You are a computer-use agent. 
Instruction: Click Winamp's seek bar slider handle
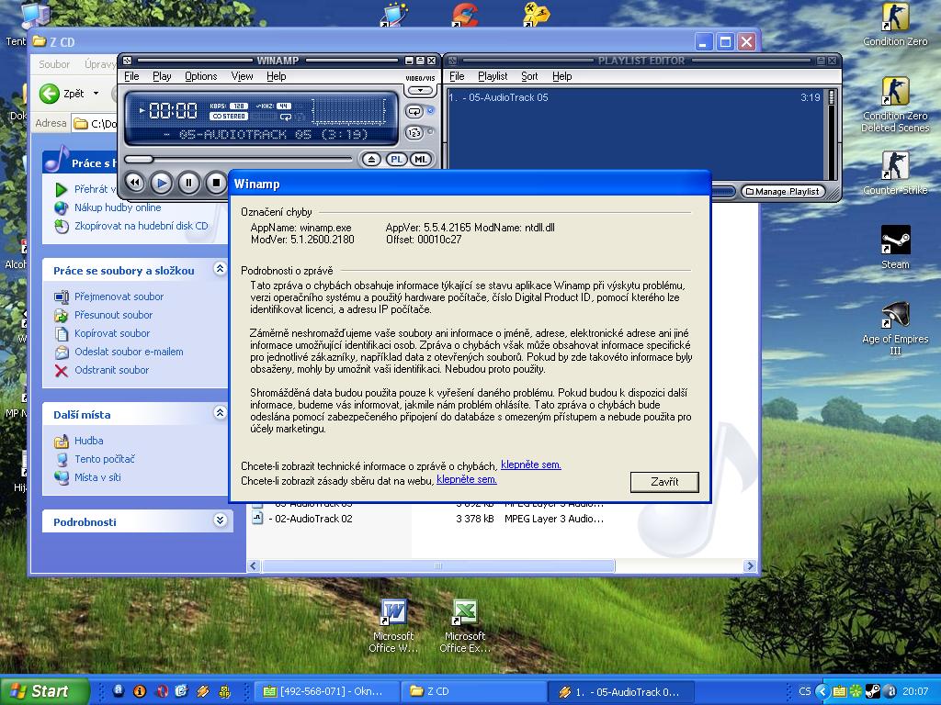pyautogui.click(x=140, y=160)
